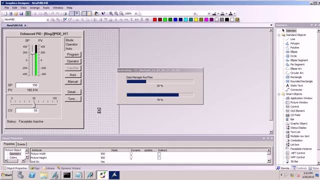Open the NewPdl0 object name dropdown
The height and width of the screenshot is (180, 320).
[48, 20]
